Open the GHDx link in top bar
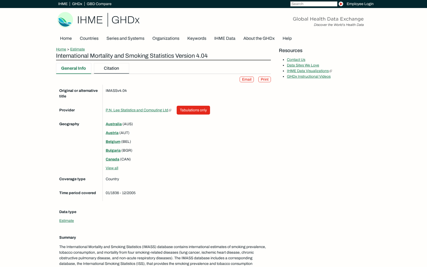The height and width of the screenshot is (267, 427). click(x=77, y=4)
